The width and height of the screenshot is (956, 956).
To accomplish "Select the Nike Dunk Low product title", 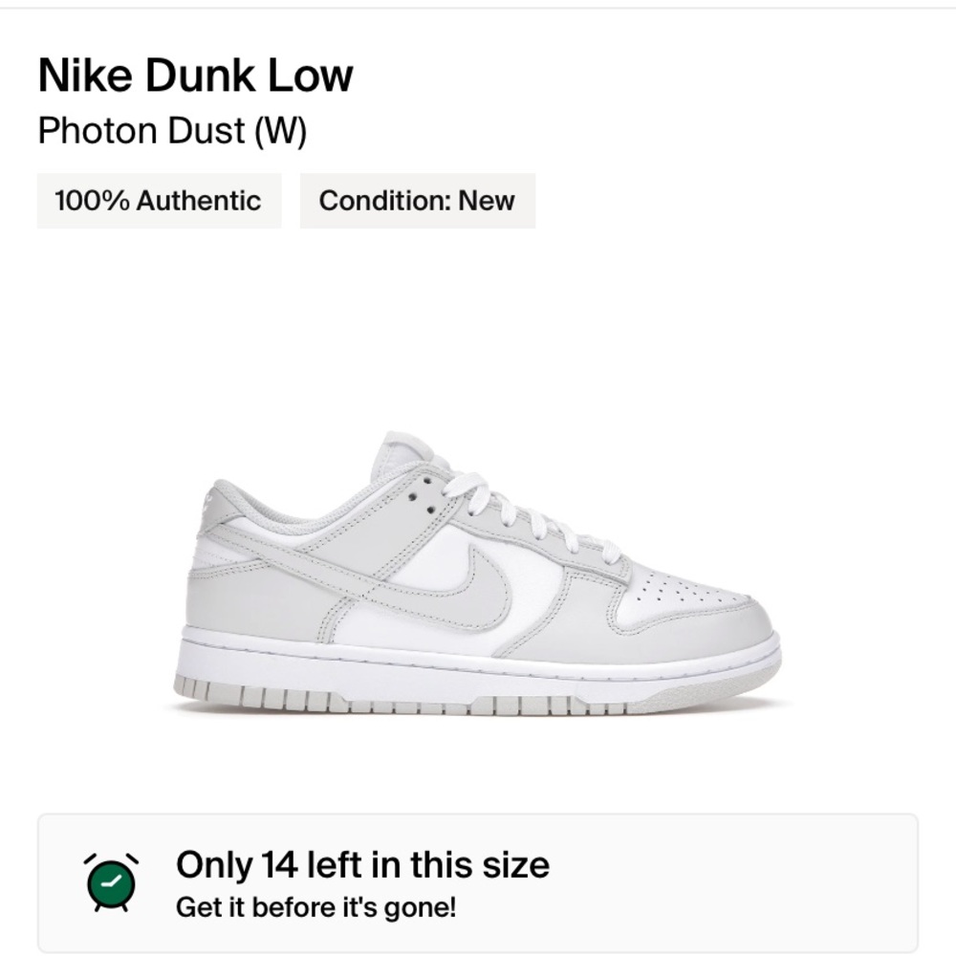I will pyautogui.click(x=195, y=74).
